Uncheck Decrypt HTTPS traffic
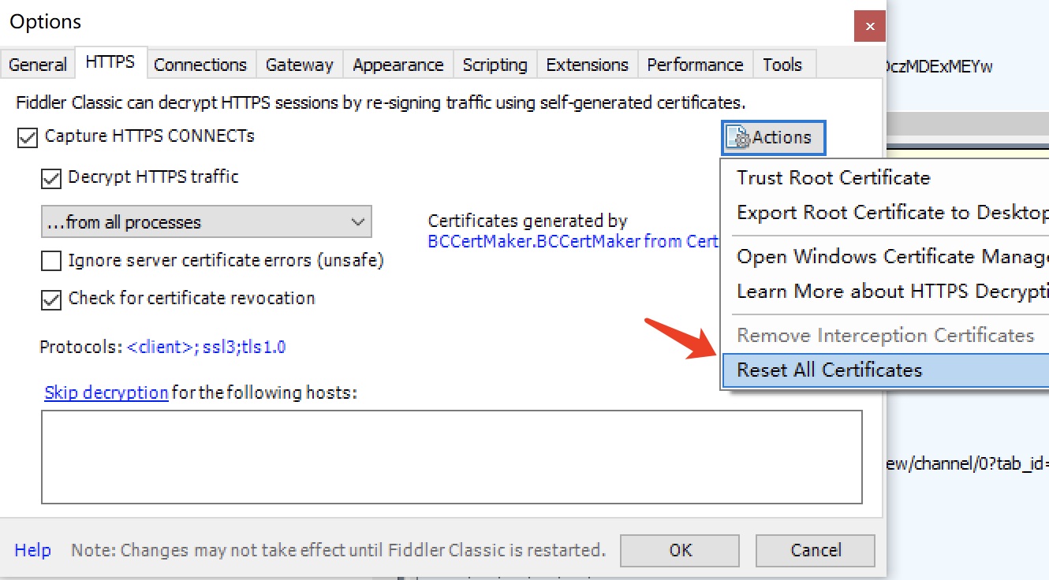 tap(51, 179)
